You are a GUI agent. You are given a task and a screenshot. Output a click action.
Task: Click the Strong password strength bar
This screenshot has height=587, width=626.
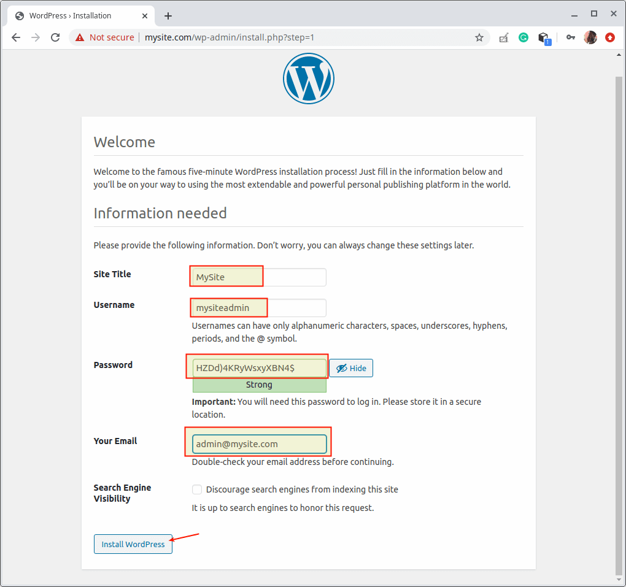(x=260, y=385)
